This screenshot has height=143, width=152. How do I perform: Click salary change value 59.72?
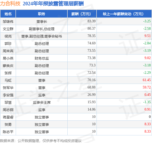pos(147,87)
